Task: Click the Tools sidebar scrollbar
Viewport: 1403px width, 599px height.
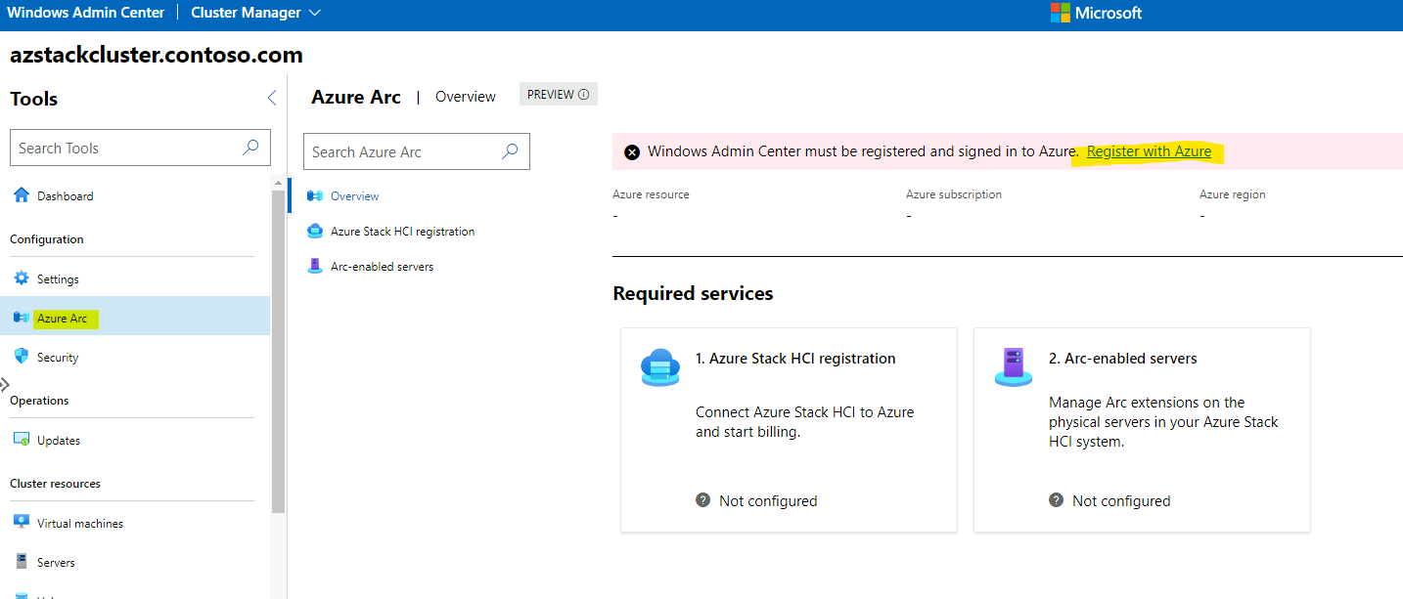Action: point(278,352)
